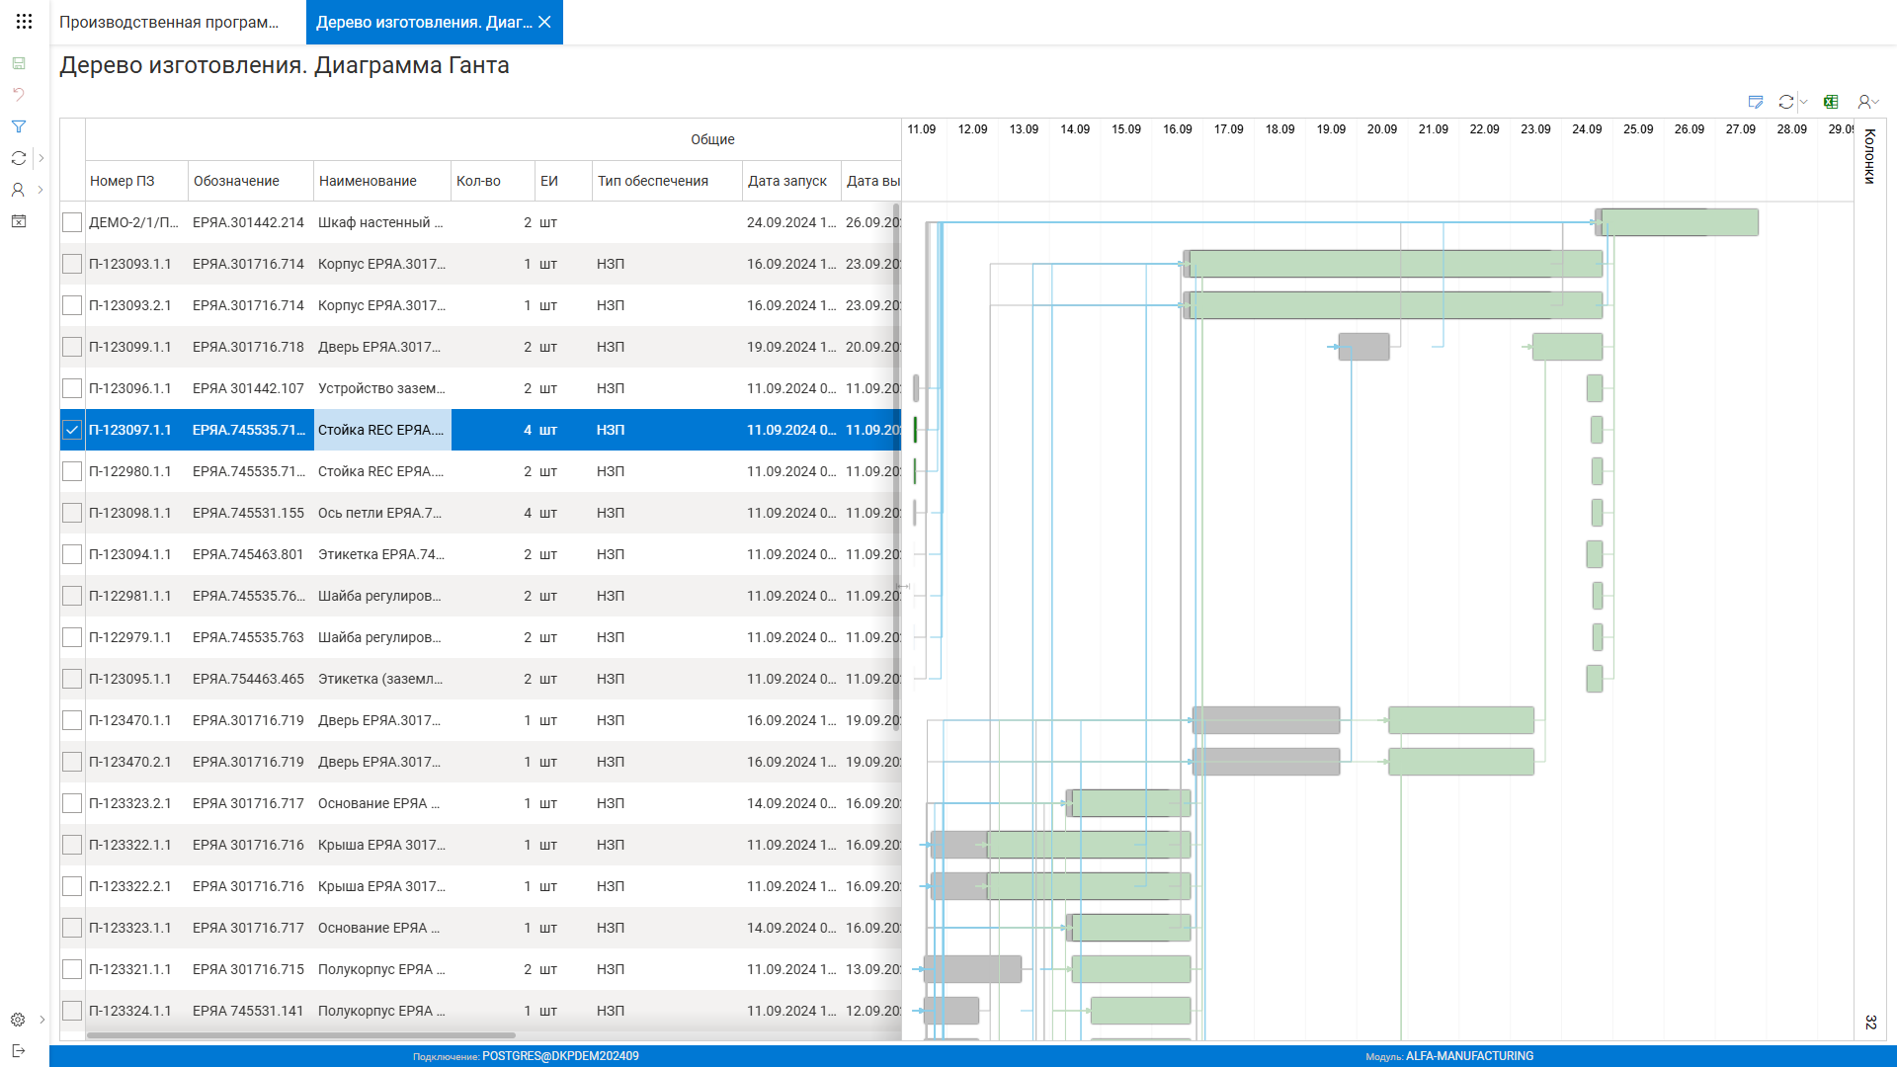Image resolution: width=1897 pixels, height=1067 pixels.
Task: Tick the checkbox for row П-123470.1.1
Action: point(72,720)
